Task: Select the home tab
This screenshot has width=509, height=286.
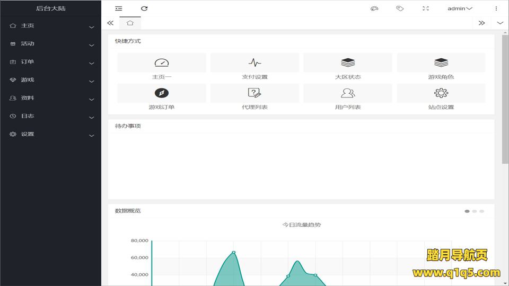Action: 130,23
